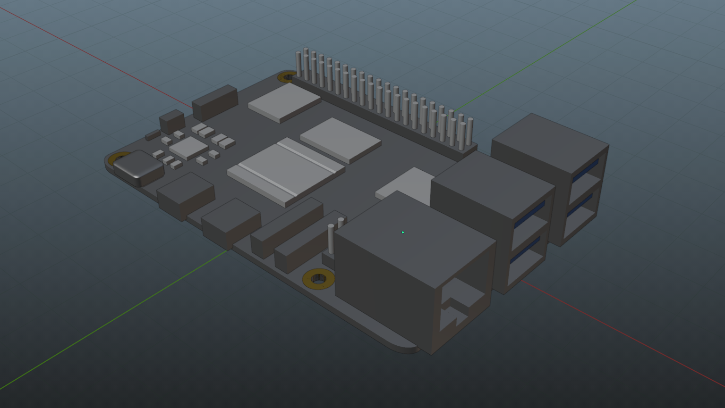725x408 pixels.
Task: Click the gold mounting hole beside the Ethernet jack
Action: coord(318,278)
